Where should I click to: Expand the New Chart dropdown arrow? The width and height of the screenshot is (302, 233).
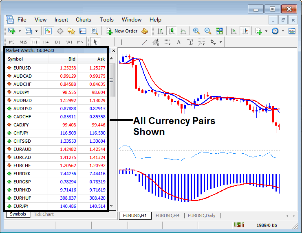point(19,31)
